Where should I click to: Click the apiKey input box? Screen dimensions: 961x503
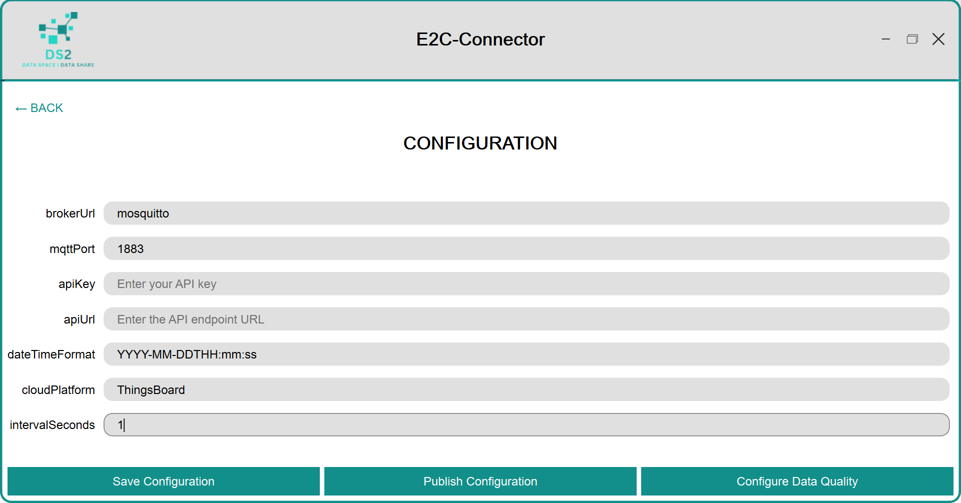526,284
